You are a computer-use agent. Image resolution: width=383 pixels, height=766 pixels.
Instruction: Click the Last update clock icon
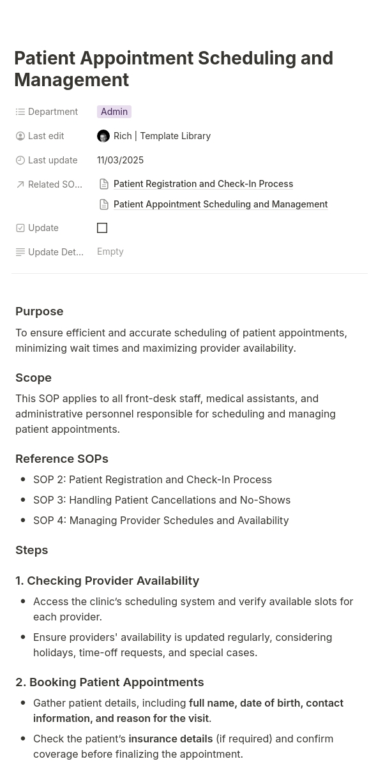(20, 160)
